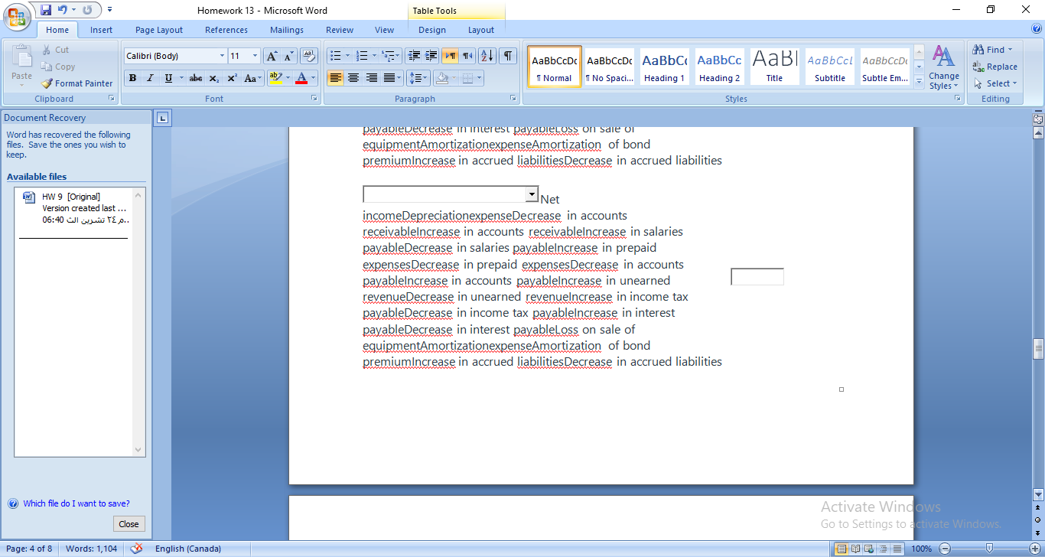
Task: Center align the paragraph
Action: click(x=353, y=78)
